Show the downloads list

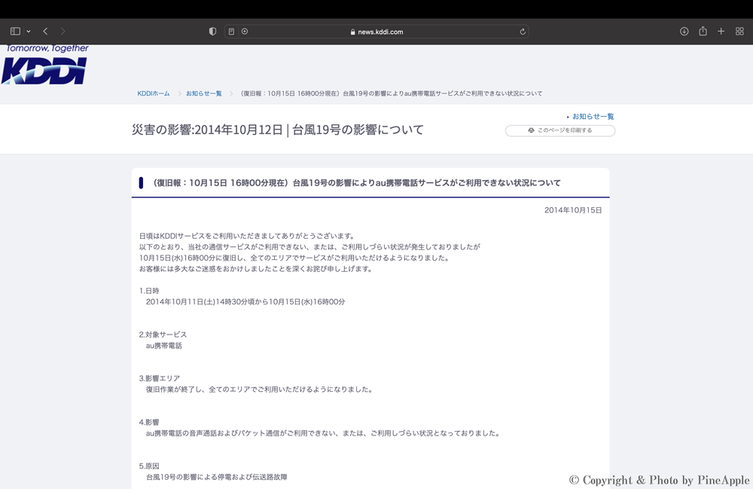(684, 32)
